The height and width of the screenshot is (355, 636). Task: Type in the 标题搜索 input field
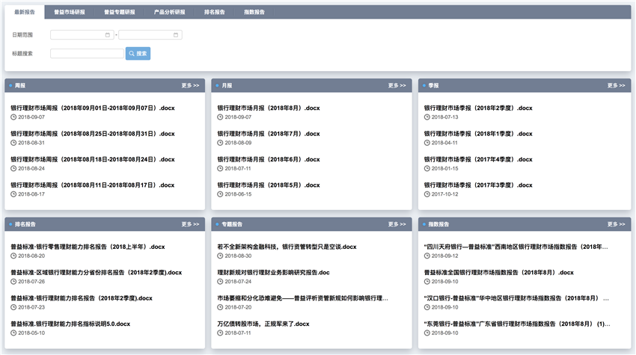(87, 54)
